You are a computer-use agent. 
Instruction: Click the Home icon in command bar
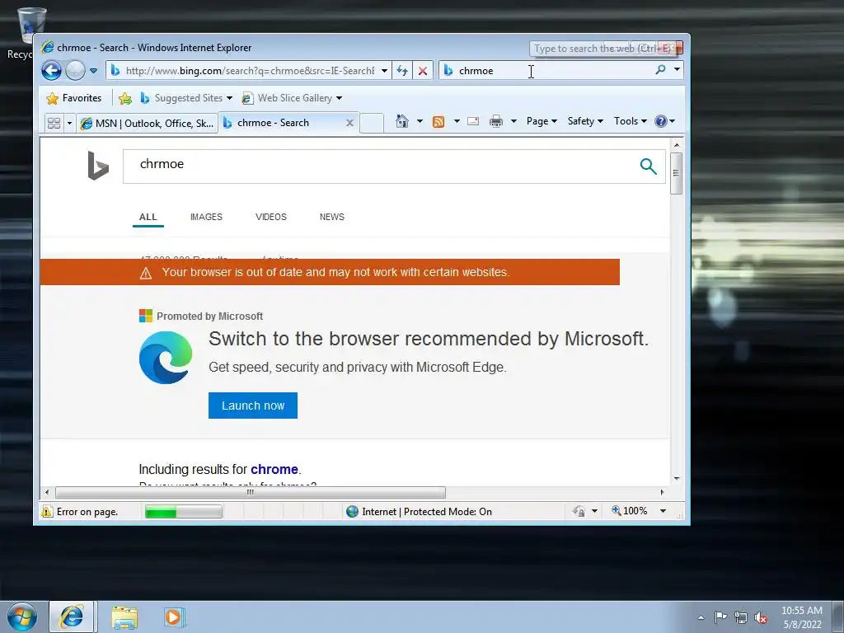pos(402,121)
